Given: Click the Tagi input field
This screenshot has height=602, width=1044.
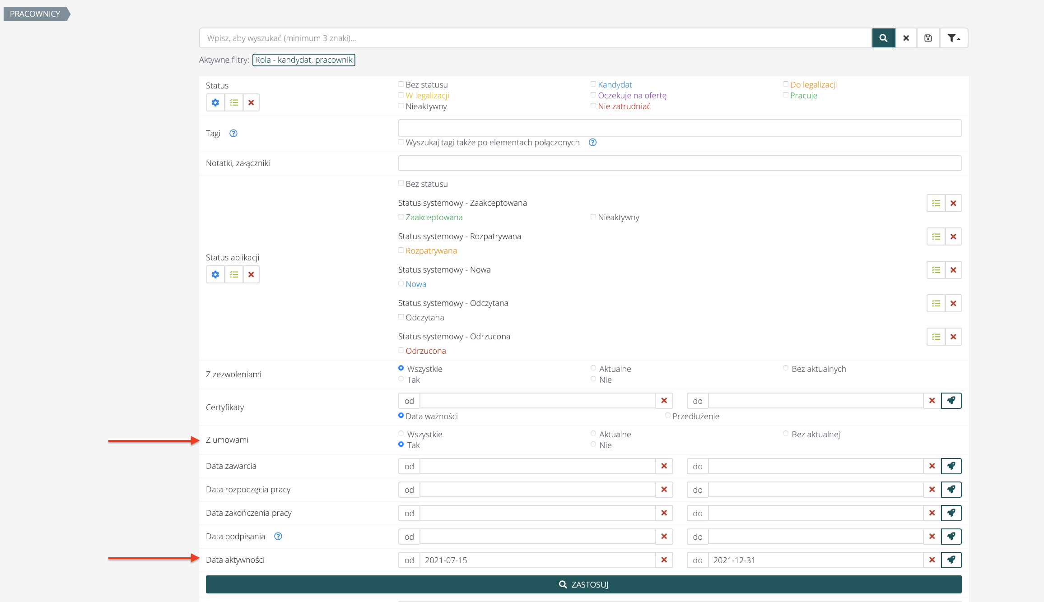Looking at the screenshot, I should tap(679, 128).
